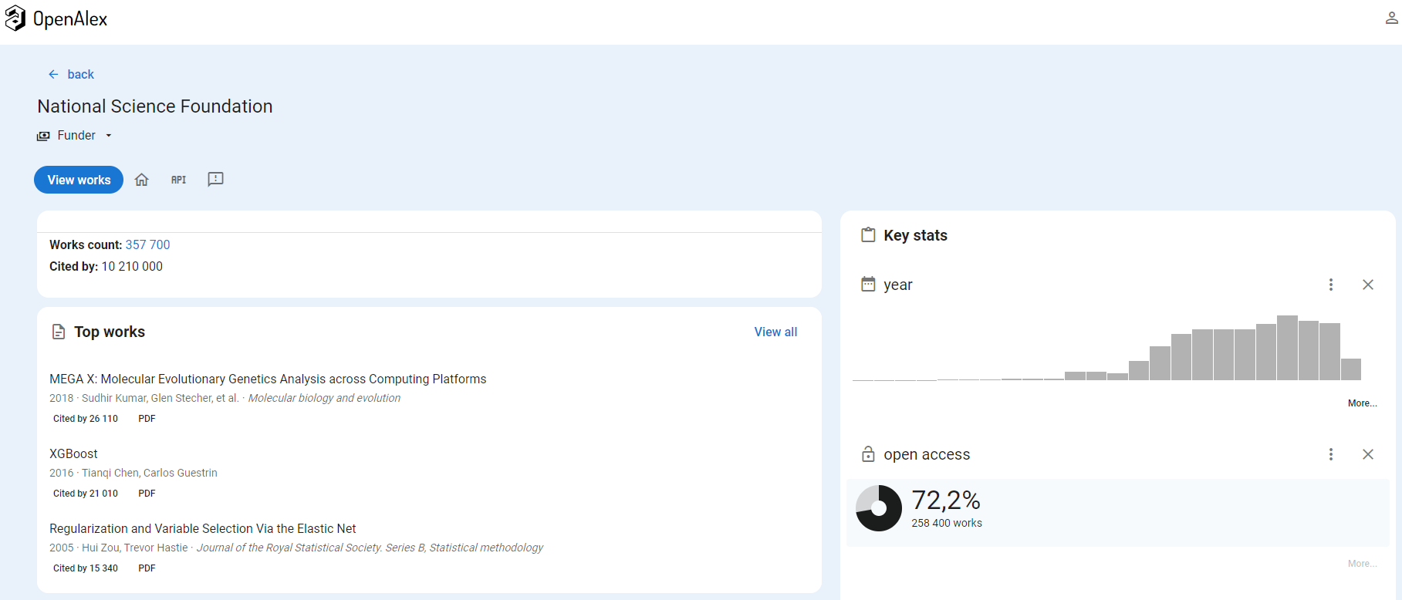Screen dimensions: 1402x600
Task: Click Tianqi Chen, Carlos Guestrin authors
Action: coord(150,473)
